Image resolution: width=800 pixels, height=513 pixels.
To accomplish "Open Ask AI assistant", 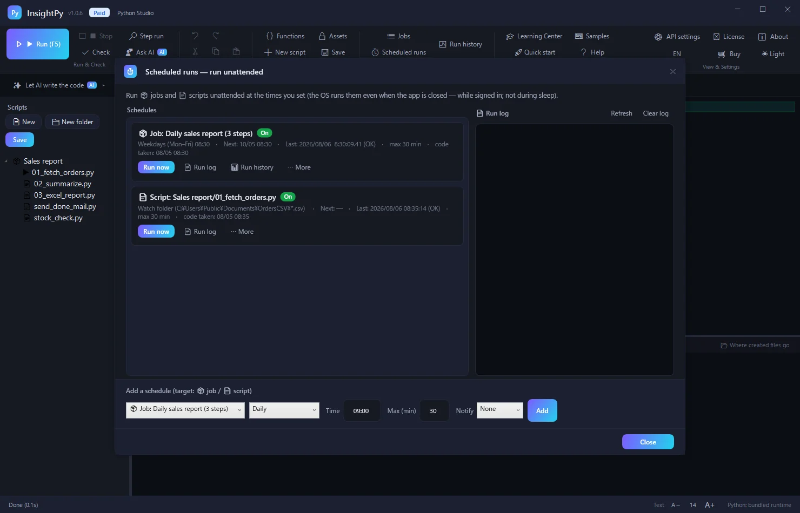I will coord(146,52).
